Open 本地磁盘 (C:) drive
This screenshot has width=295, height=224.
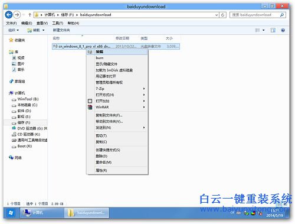(x=25, y=105)
